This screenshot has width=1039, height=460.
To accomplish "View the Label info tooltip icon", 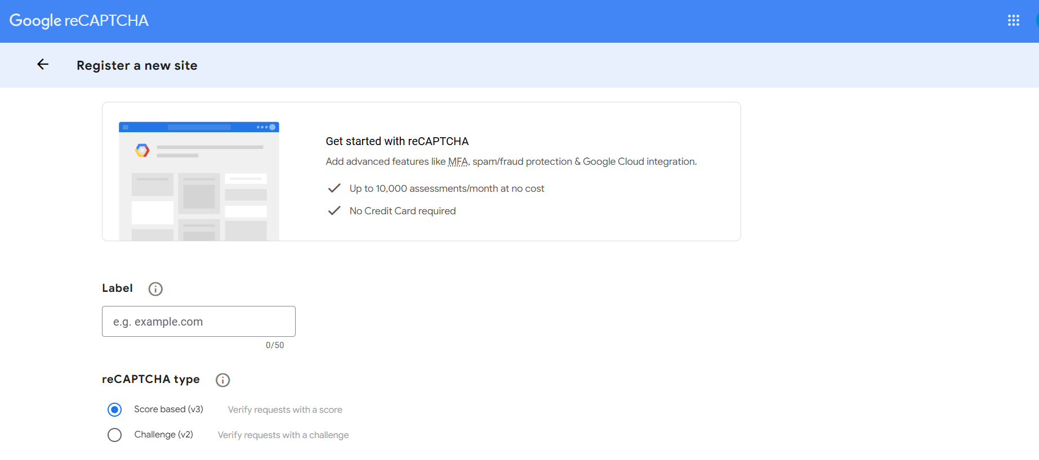I will pyautogui.click(x=155, y=288).
